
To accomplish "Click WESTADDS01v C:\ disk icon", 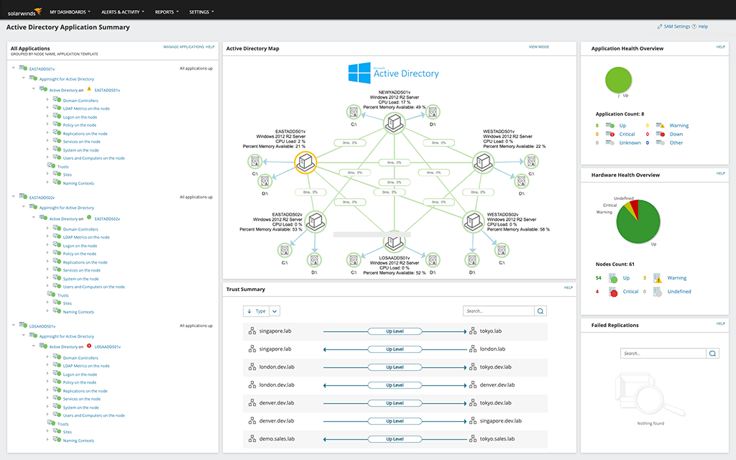I will (531, 162).
